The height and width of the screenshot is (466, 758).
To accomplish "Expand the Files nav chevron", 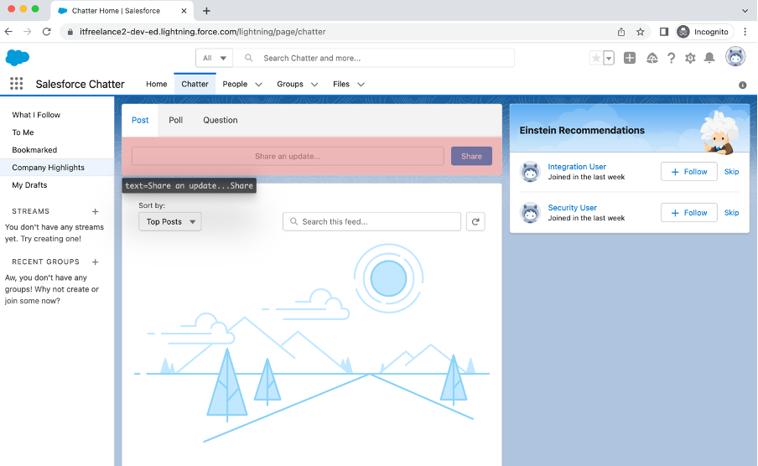I will pyautogui.click(x=361, y=84).
